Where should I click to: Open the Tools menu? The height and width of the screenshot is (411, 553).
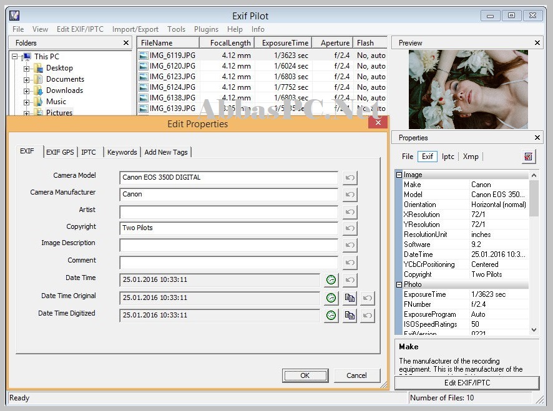(177, 29)
